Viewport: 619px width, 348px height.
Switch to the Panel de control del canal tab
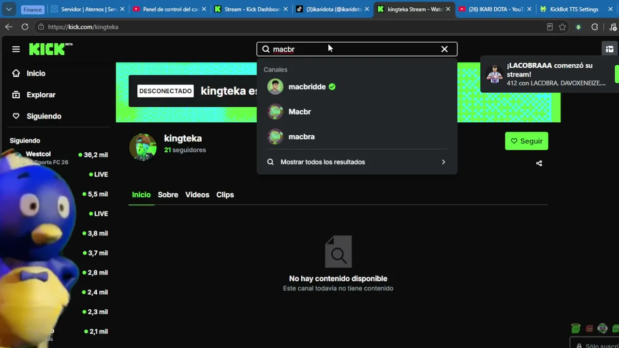click(169, 9)
